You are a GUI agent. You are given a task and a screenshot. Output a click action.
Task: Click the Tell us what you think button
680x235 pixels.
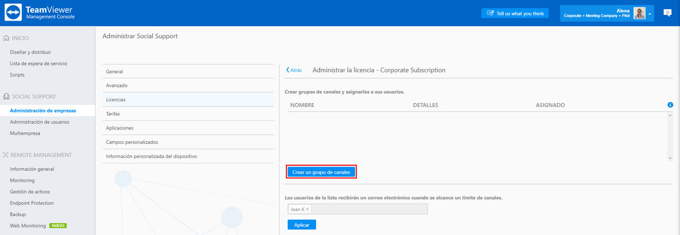click(515, 13)
